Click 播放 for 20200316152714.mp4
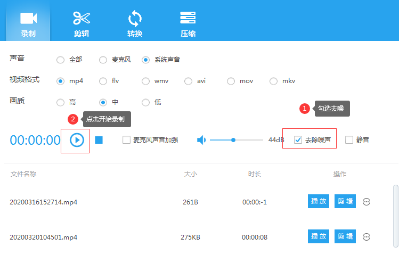The image size is (399, 255). click(318, 201)
